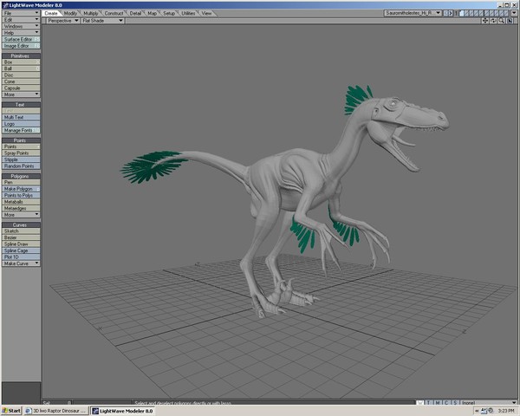Select layer 1 foreground button
Viewport: 520px width, 416px height.
click(462, 13)
